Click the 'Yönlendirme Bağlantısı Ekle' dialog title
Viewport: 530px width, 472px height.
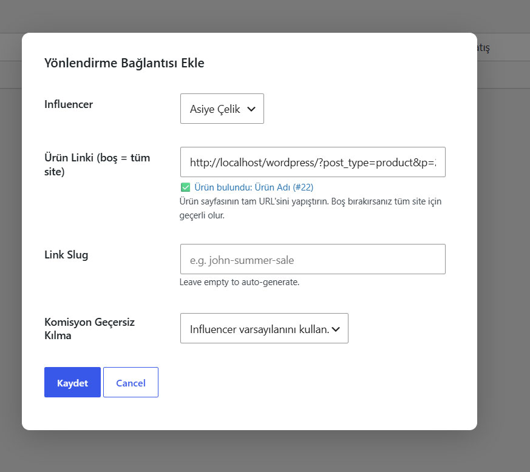[x=124, y=63]
